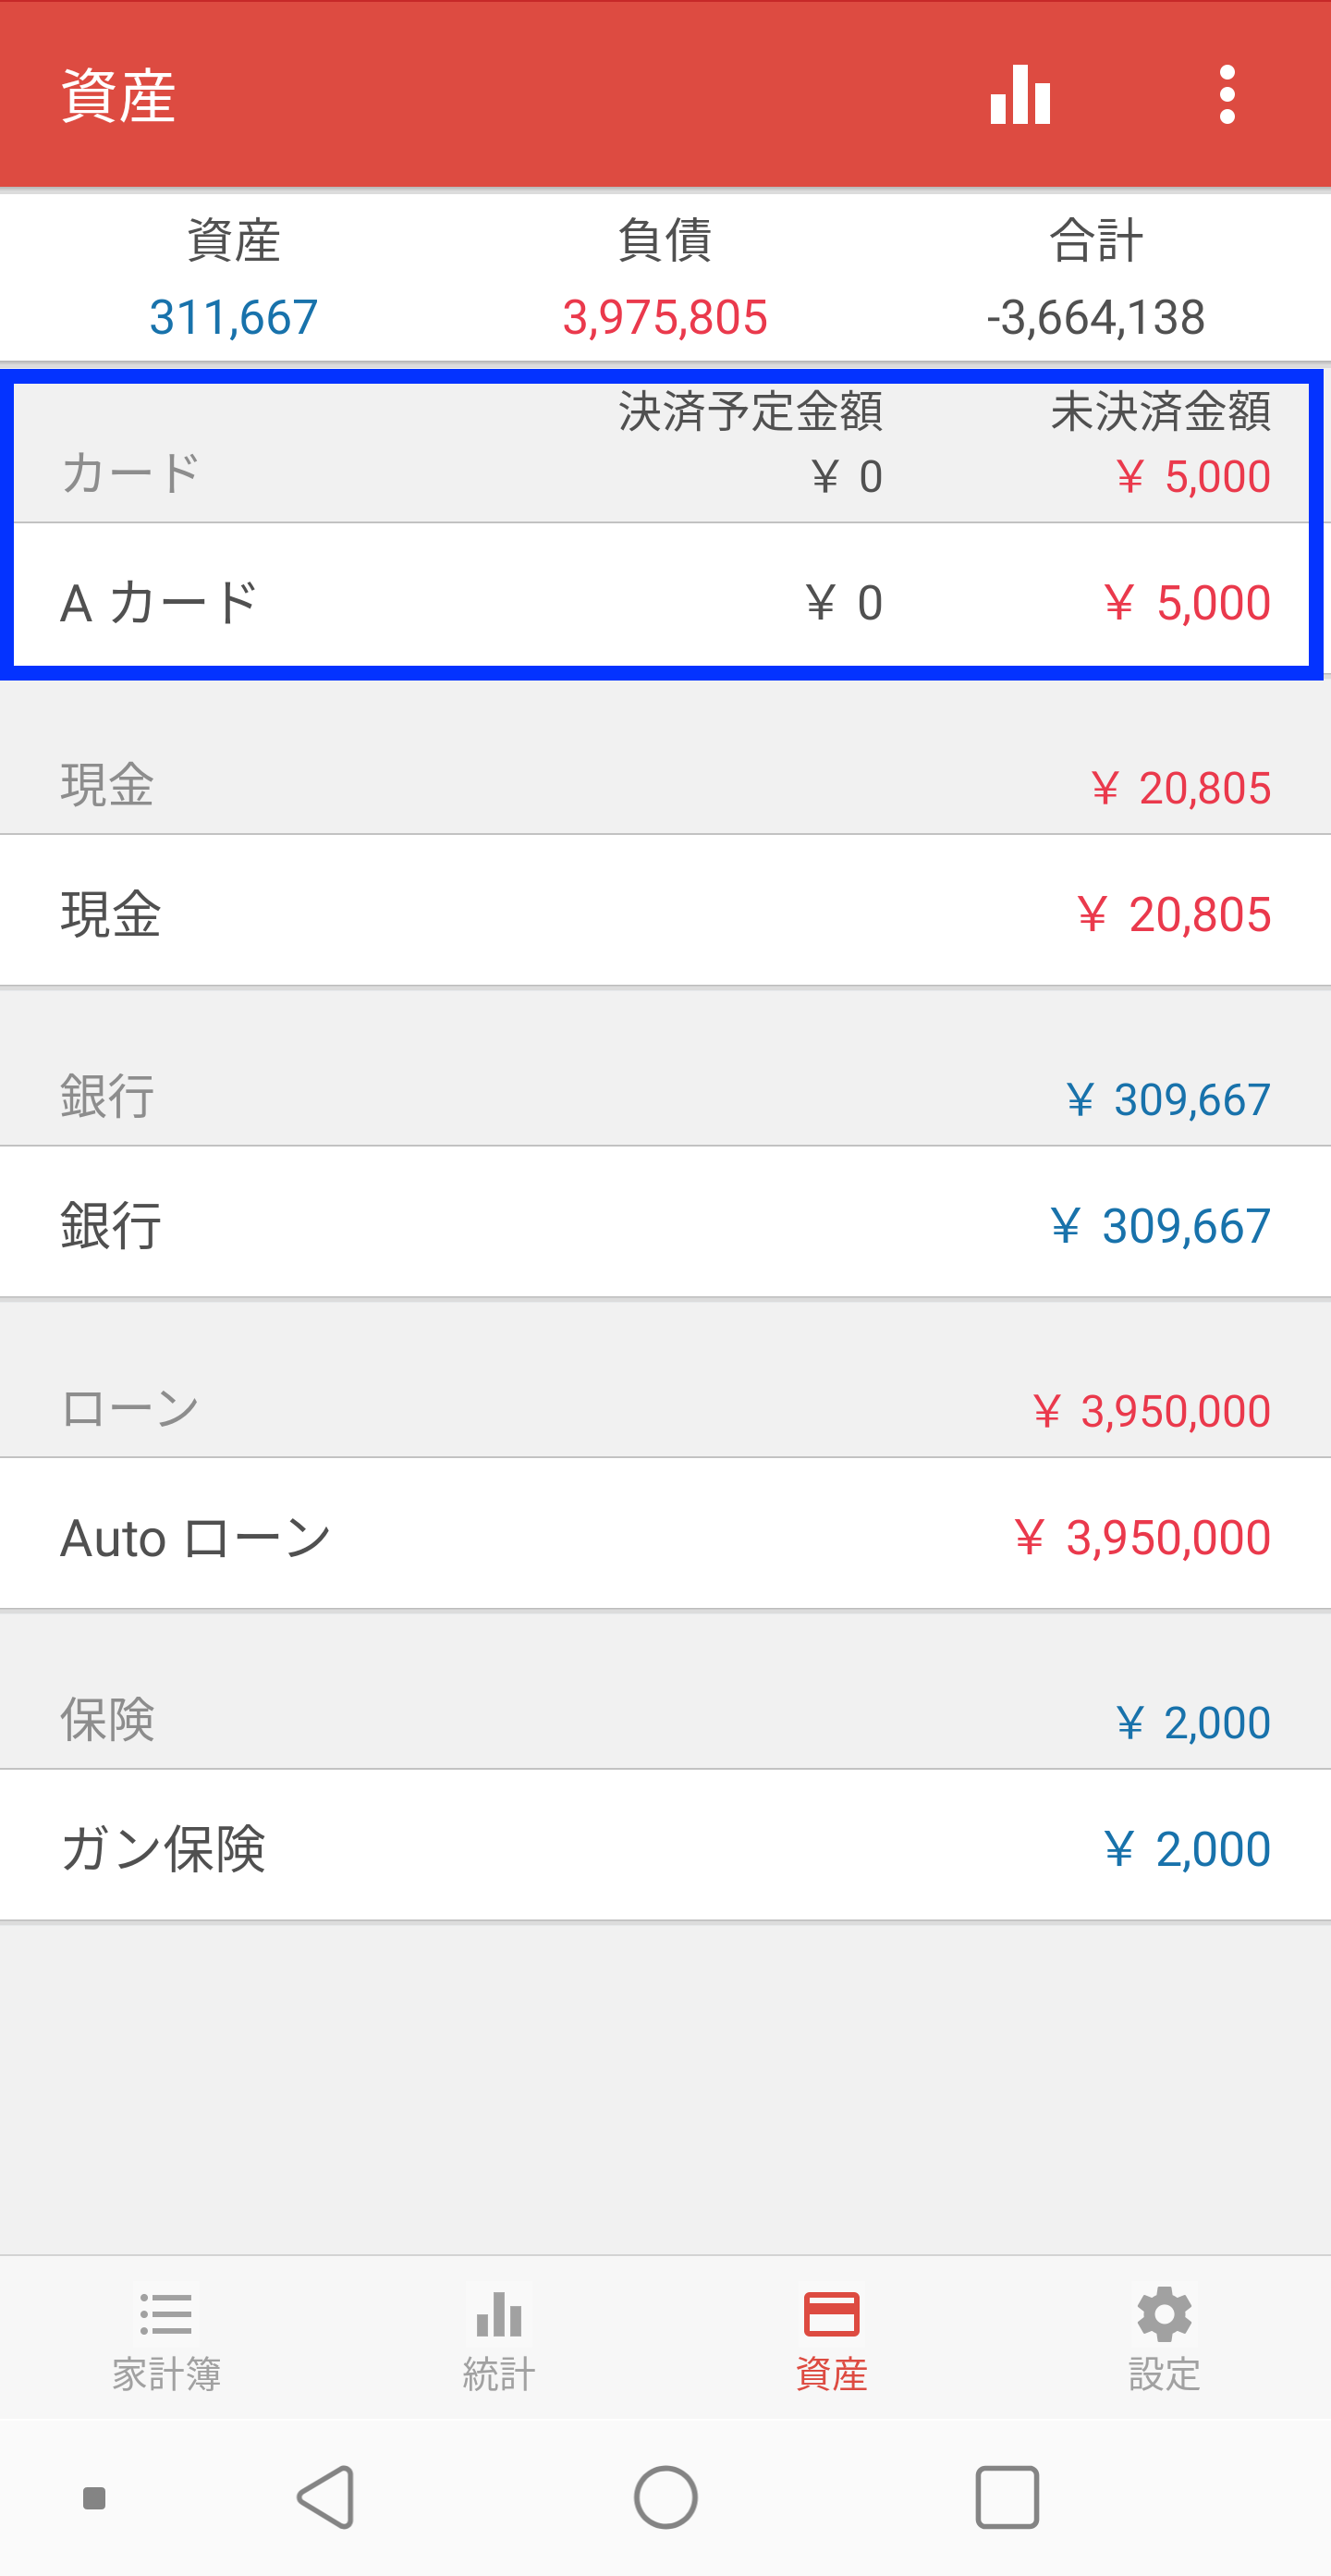Tap the 合計 total -3,664,138

point(1096,317)
